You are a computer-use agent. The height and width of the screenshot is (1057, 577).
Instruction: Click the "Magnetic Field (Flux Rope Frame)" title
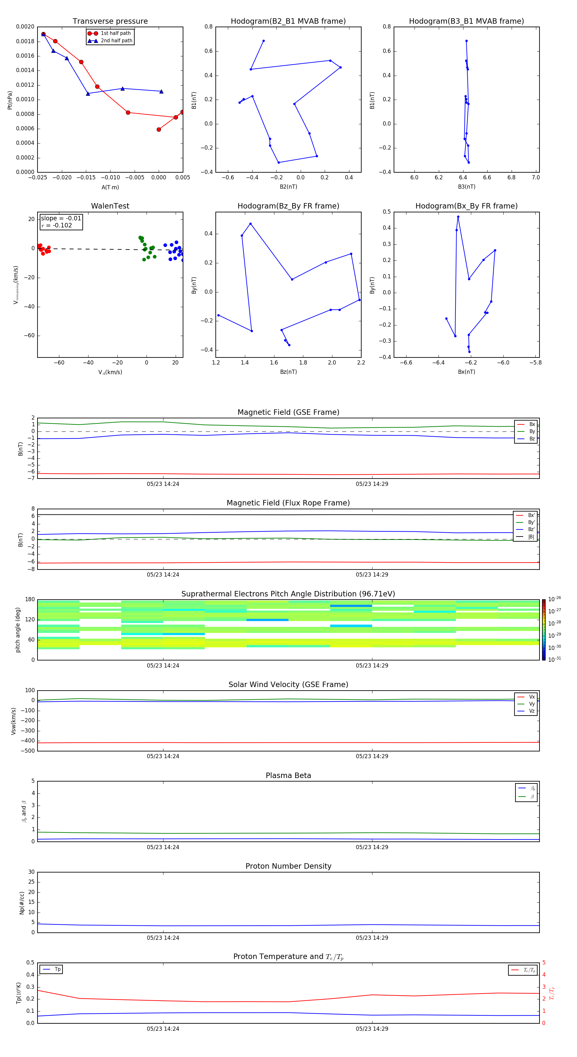coord(288,503)
